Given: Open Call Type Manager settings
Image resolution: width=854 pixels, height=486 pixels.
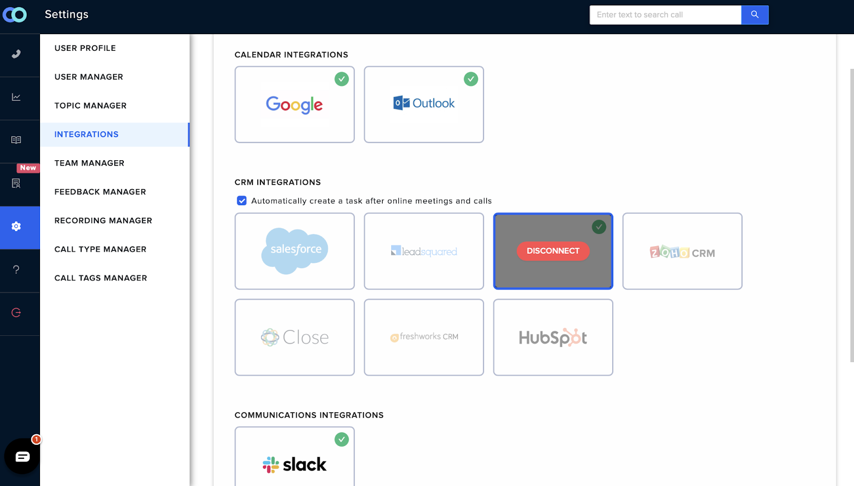Looking at the screenshot, I should (100, 249).
